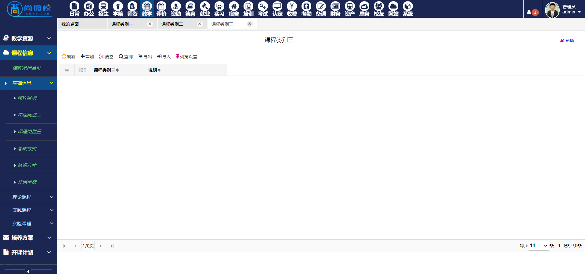Open the 考试 module icon
Image resolution: width=585 pixels, height=274 pixels.
[263, 9]
